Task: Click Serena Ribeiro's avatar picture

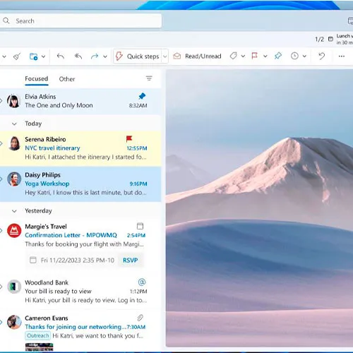Action: (14, 143)
